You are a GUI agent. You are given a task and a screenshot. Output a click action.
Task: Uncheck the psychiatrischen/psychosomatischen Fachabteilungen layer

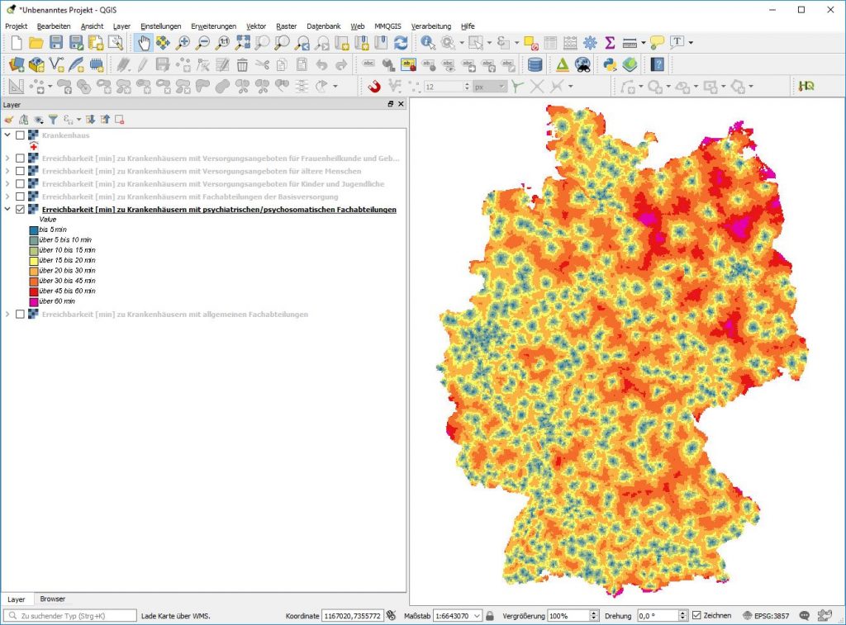click(20, 210)
